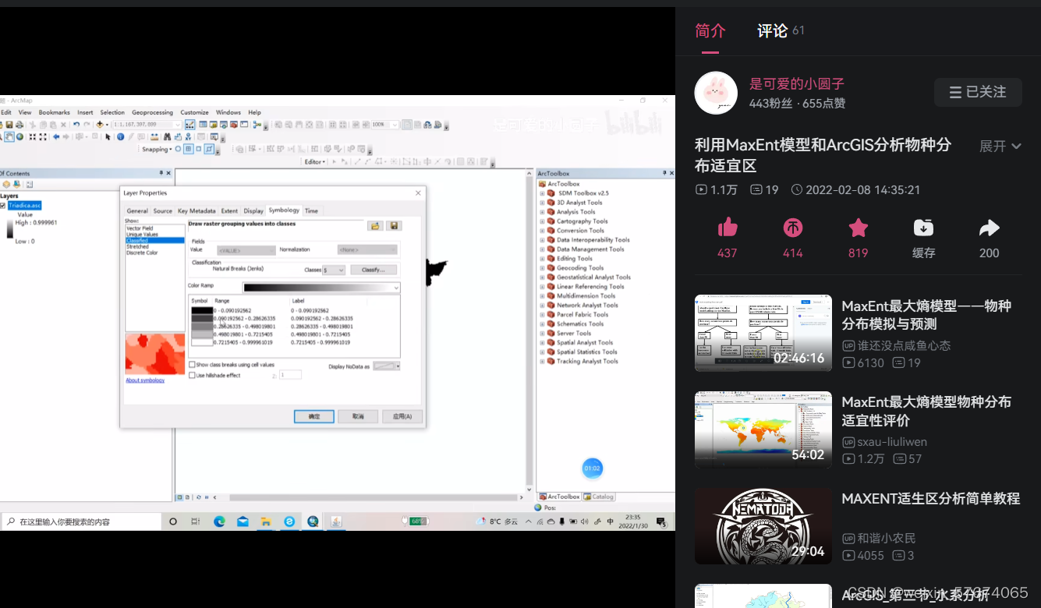Click the import symbology folder icon
This screenshot has height=608, width=1041.
[x=375, y=225]
